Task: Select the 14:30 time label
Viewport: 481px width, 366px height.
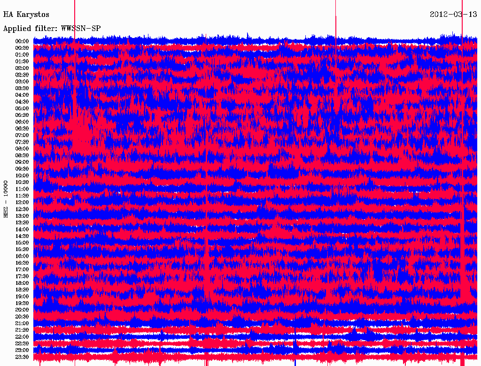Action: pos(22,236)
